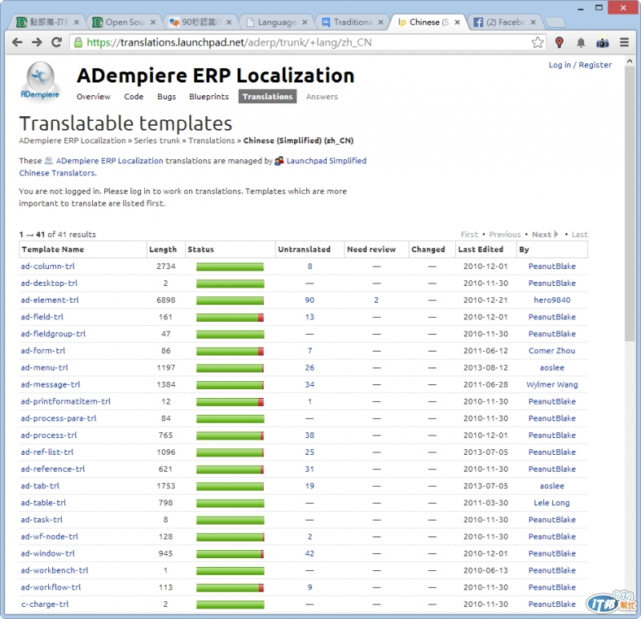This screenshot has height=619, width=641.
Task: Close the Facebook tab
Action: pos(533,22)
